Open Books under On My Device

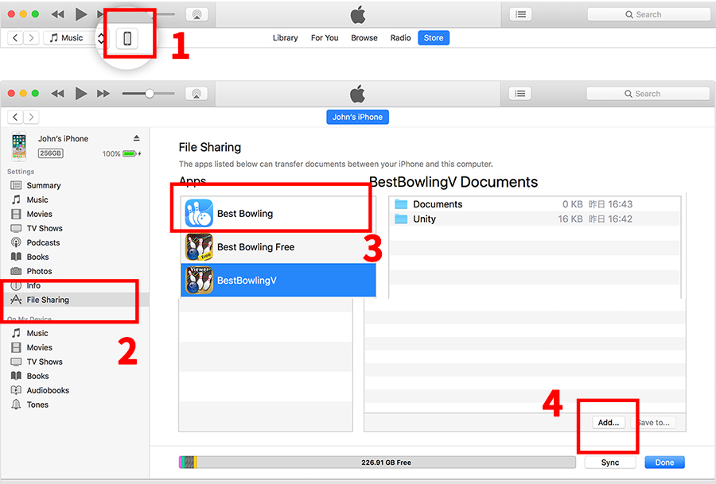[37, 376]
